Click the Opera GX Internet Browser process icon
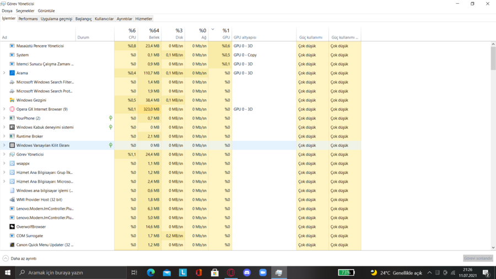496x279 pixels. [12, 109]
